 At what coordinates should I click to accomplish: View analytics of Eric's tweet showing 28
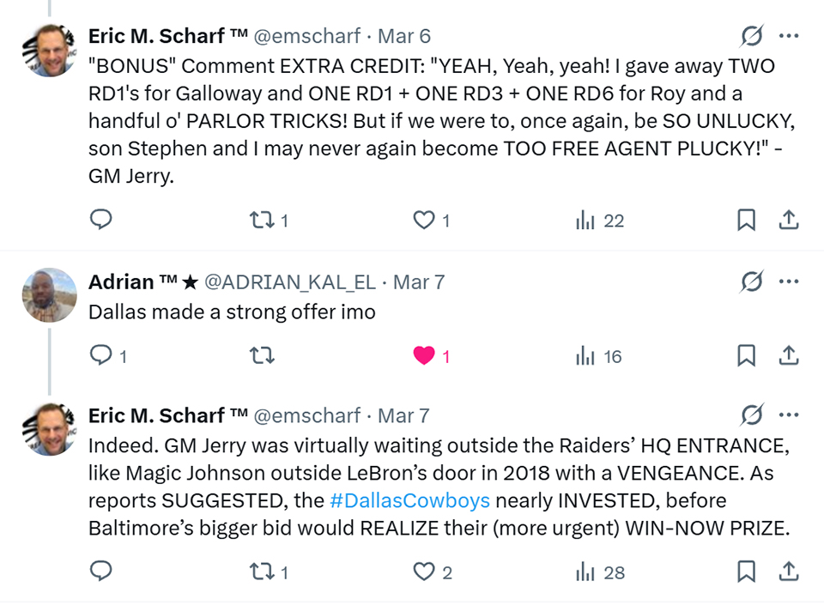(x=601, y=572)
